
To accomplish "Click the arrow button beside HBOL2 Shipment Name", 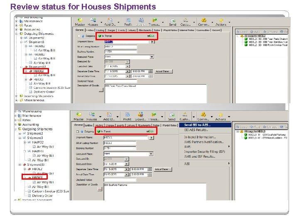I will point(152,41).
